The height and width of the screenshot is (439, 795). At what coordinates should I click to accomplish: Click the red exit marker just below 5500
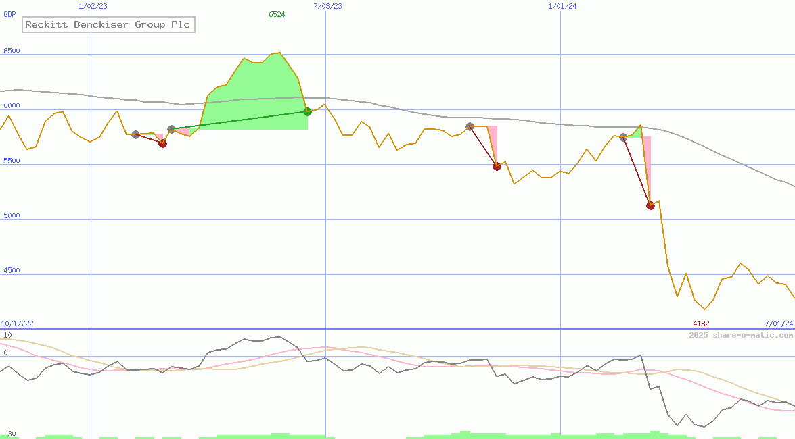[x=497, y=166]
